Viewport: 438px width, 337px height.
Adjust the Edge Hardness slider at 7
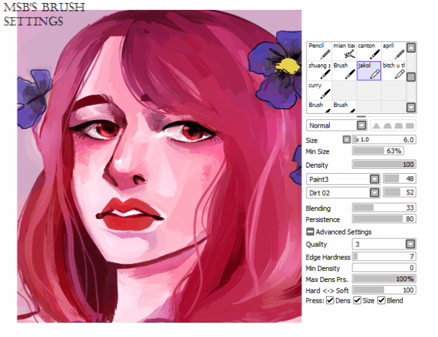pyautogui.click(x=384, y=256)
